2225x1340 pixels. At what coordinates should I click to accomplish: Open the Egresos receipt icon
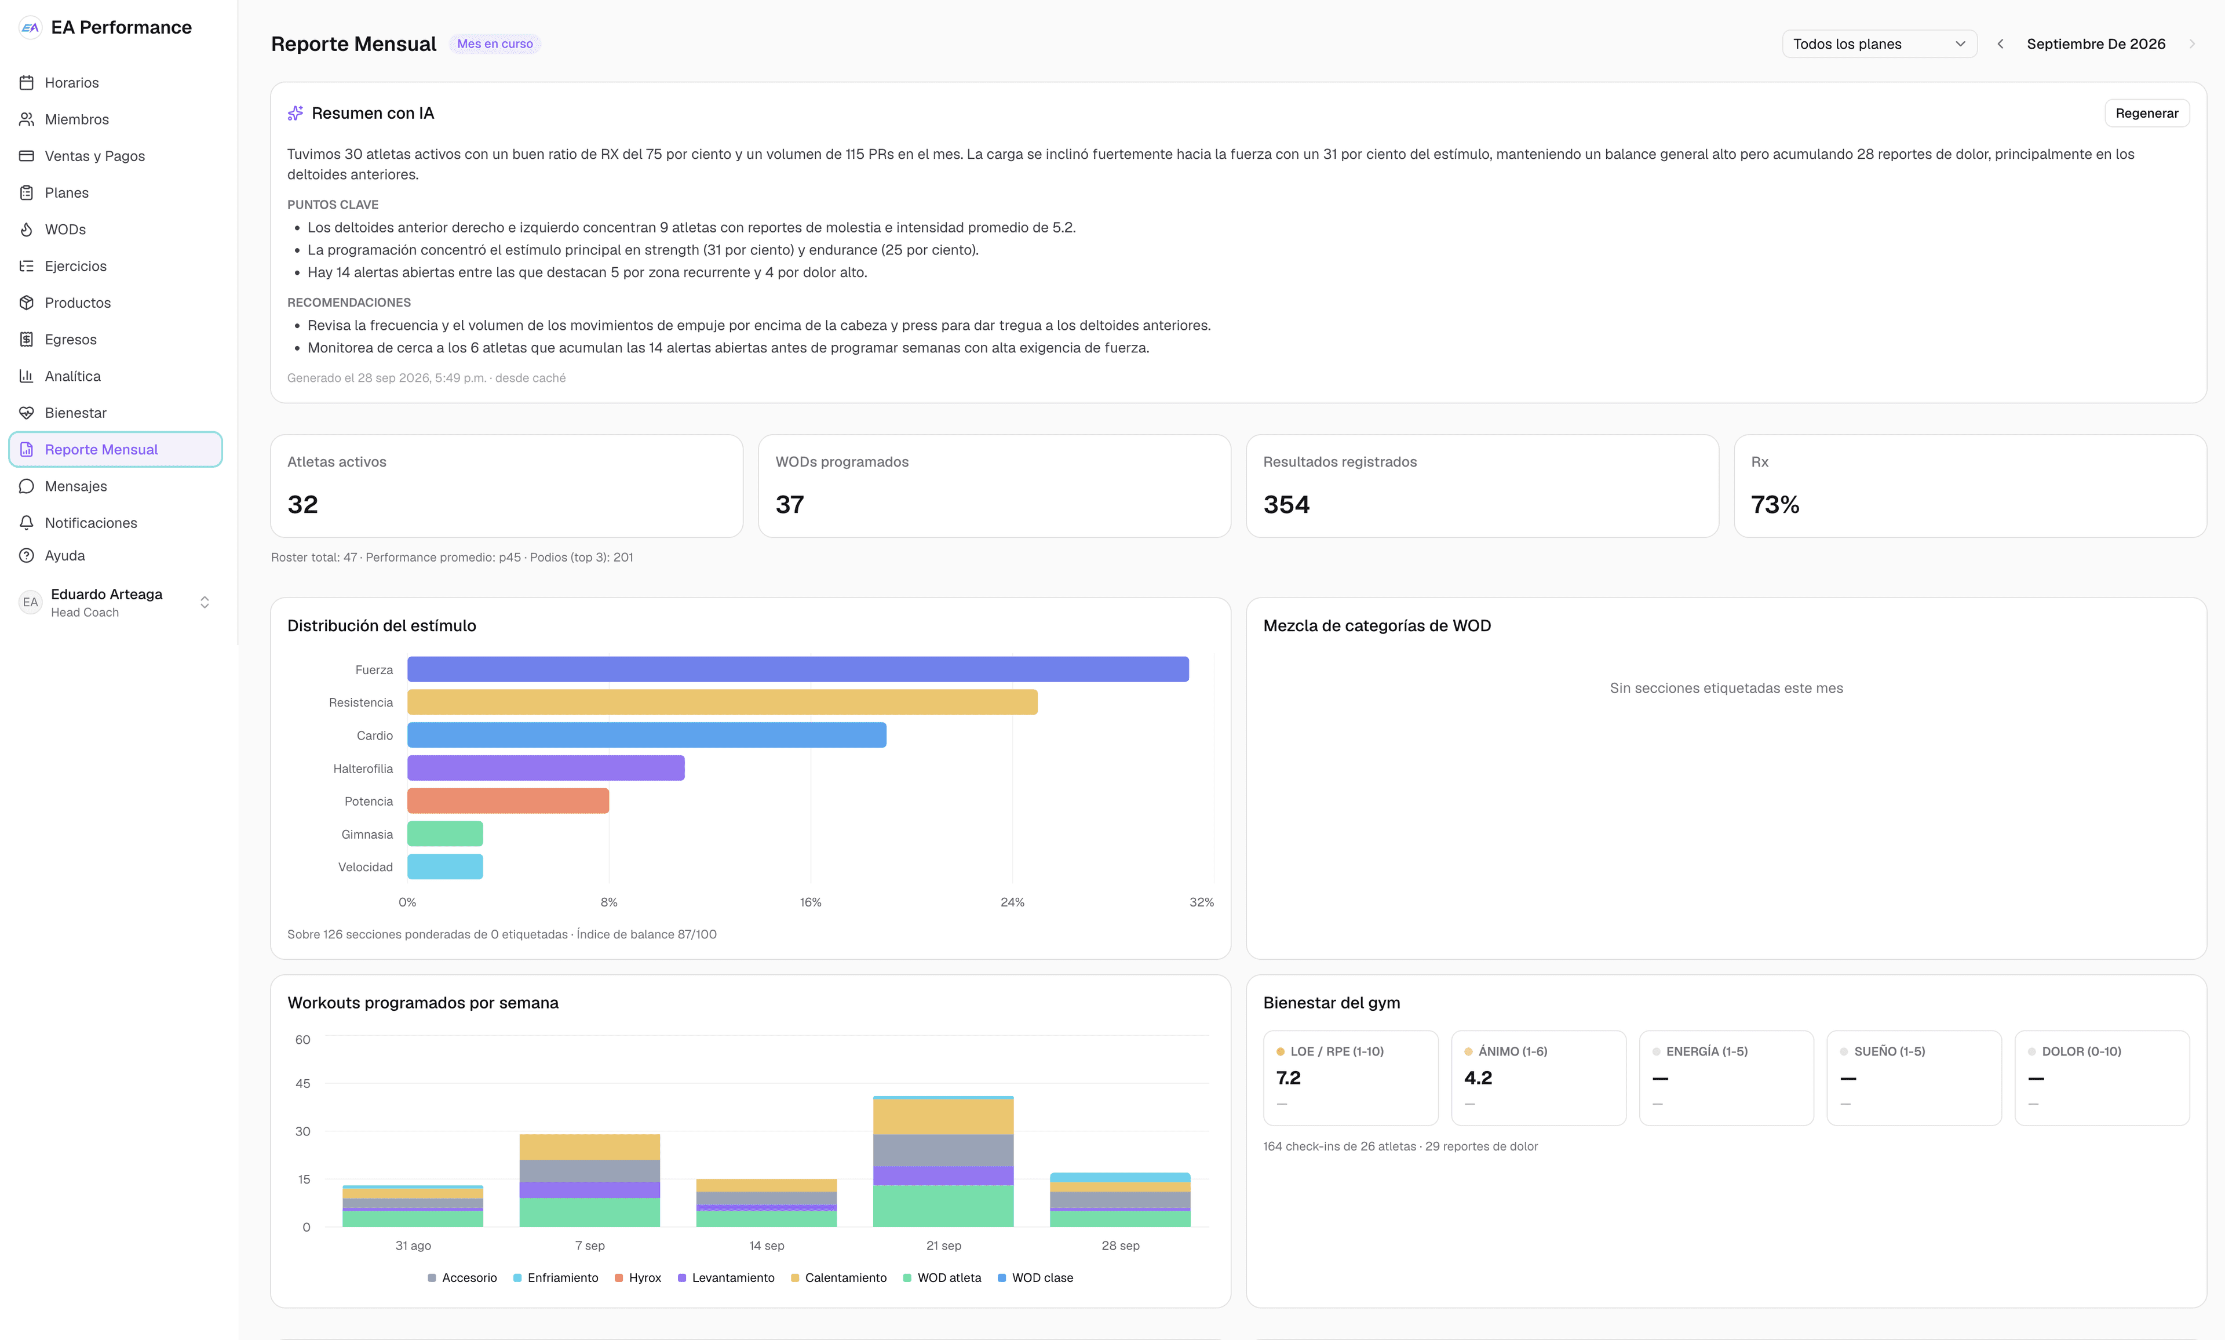click(x=26, y=340)
